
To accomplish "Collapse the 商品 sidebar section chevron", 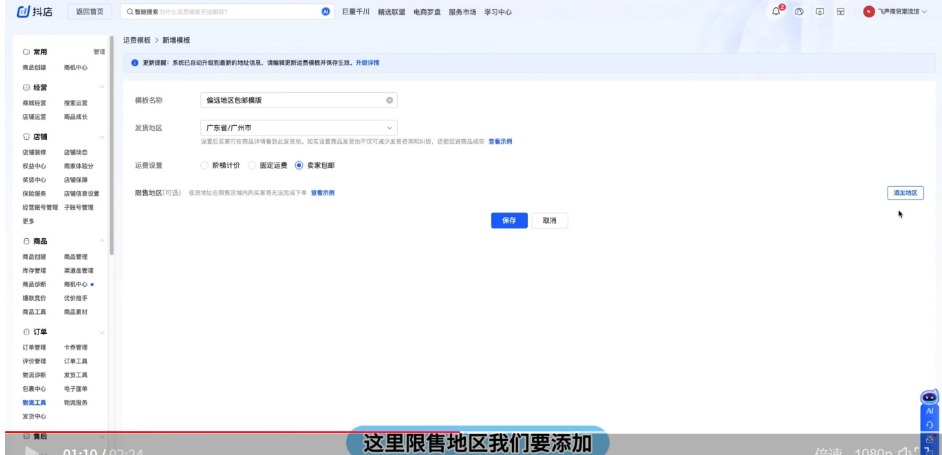I will tap(102, 241).
